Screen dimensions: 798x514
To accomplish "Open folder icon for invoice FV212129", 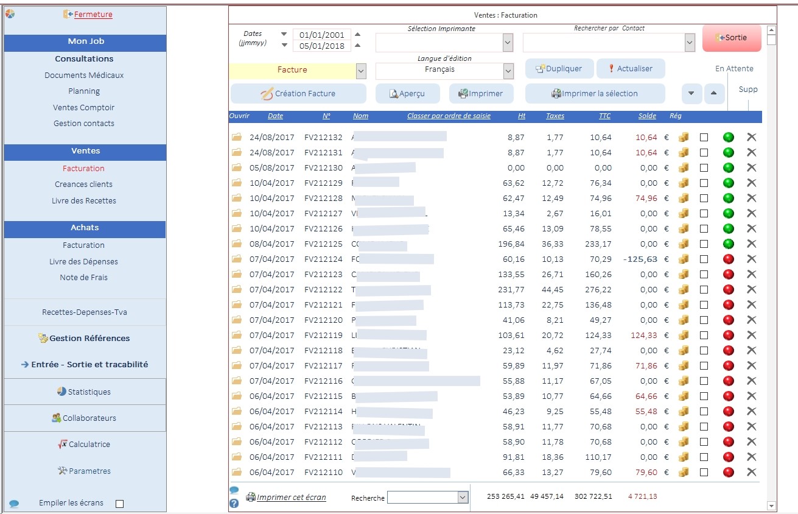I will [x=237, y=183].
